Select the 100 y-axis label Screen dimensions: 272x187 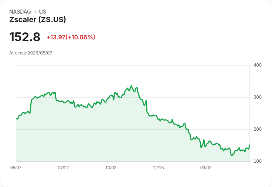(x=258, y=161)
